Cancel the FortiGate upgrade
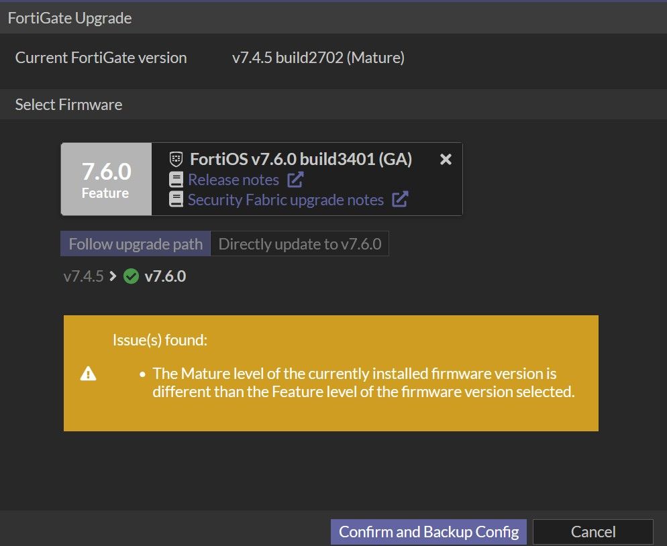667x546 pixels. pos(593,531)
